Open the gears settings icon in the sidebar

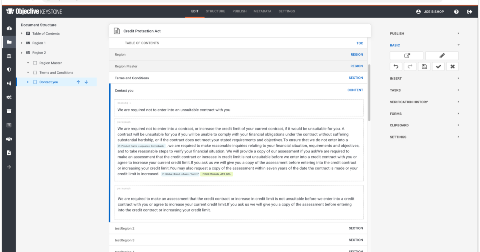(9, 97)
